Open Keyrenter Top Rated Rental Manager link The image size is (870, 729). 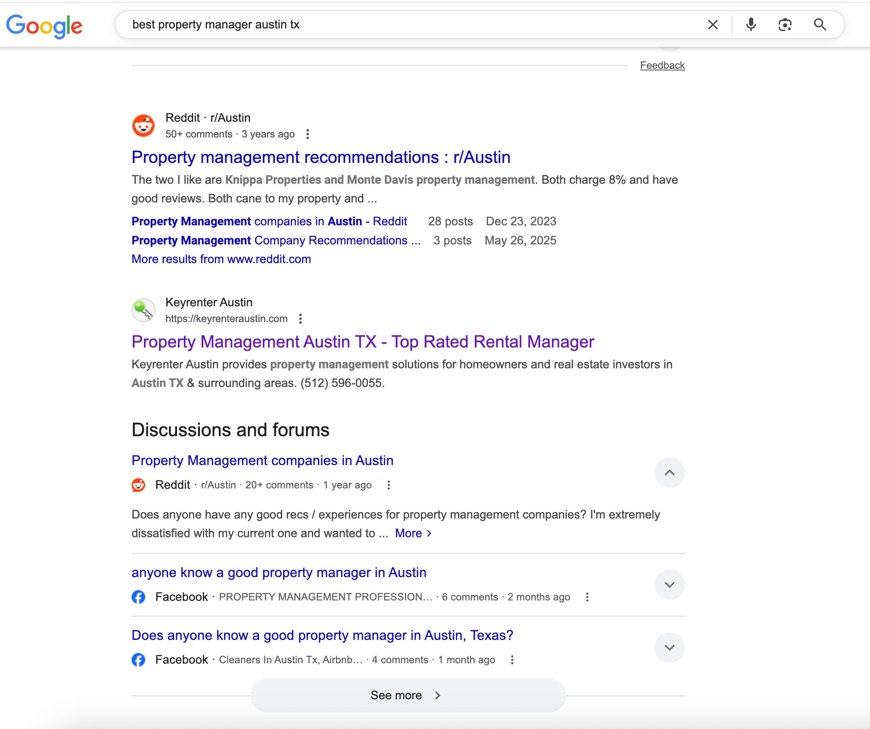pyautogui.click(x=362, y=342)
